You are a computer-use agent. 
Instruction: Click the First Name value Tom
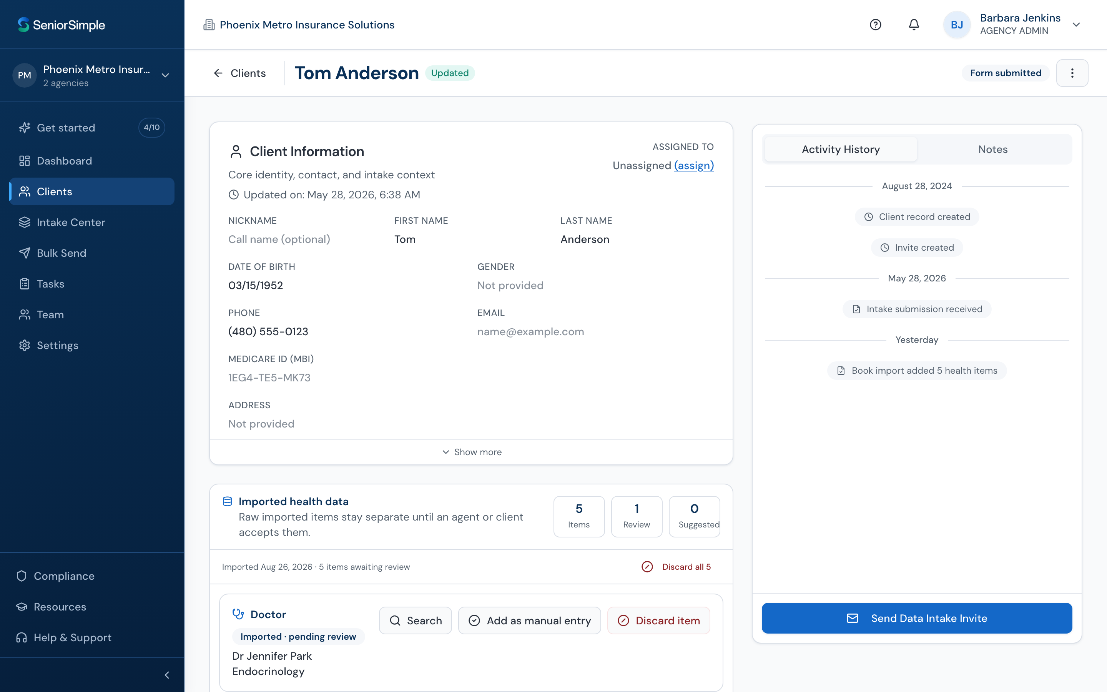pyautogui.click(x=405, y=240)
